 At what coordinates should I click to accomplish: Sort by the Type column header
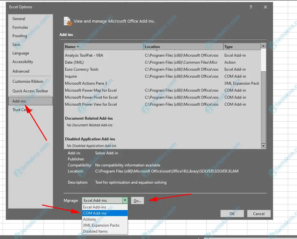[x=242, y=46]
